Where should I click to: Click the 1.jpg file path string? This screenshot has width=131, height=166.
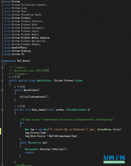click(71, 130)
